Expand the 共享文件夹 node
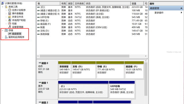184x104 pixels. coord(6,17)
